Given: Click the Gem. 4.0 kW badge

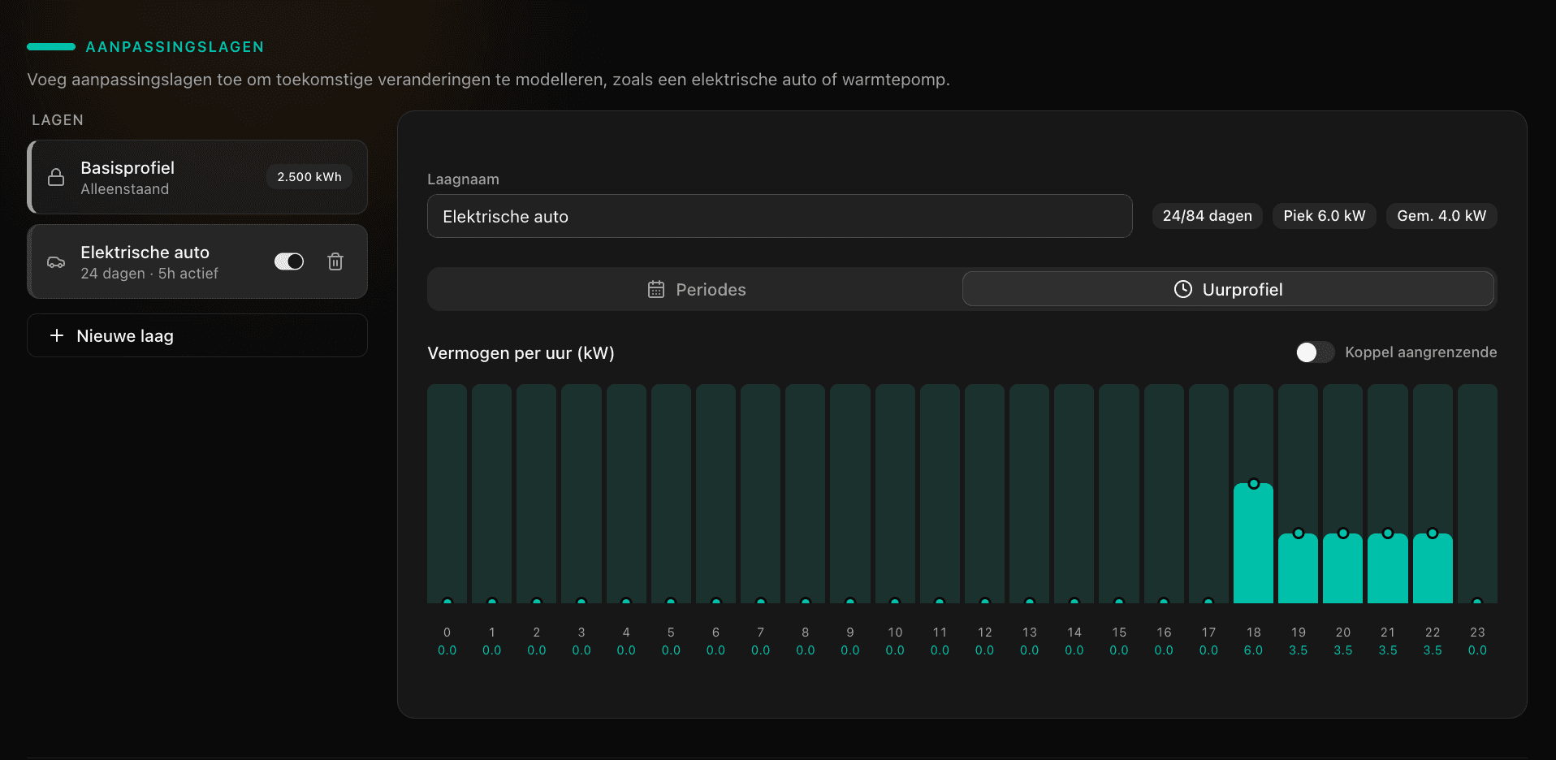Looking at the screenshot, I should tap(1441, 216).
